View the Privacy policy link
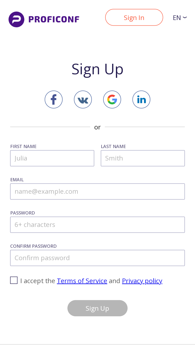 point(142,281)
